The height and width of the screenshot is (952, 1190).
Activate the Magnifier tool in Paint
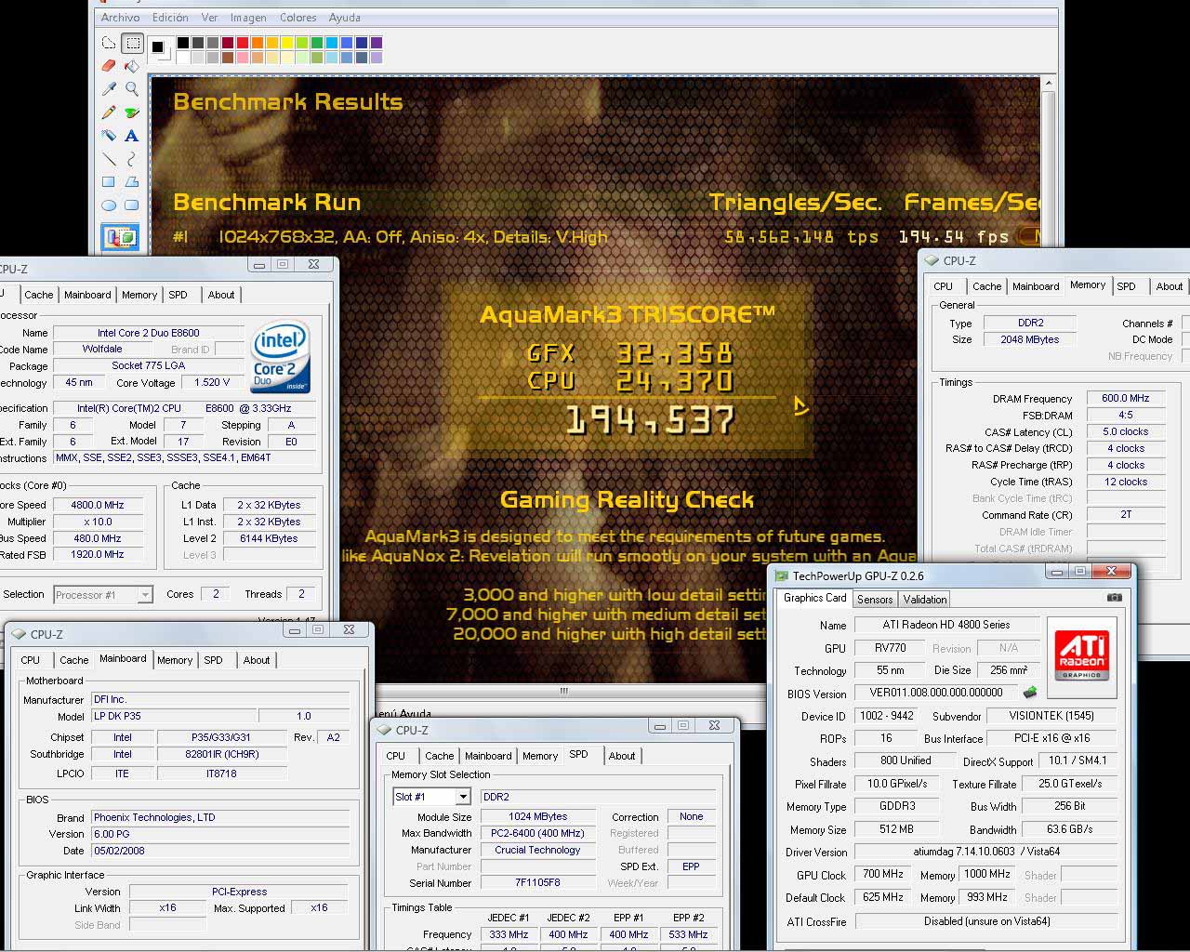click(132, 89)
